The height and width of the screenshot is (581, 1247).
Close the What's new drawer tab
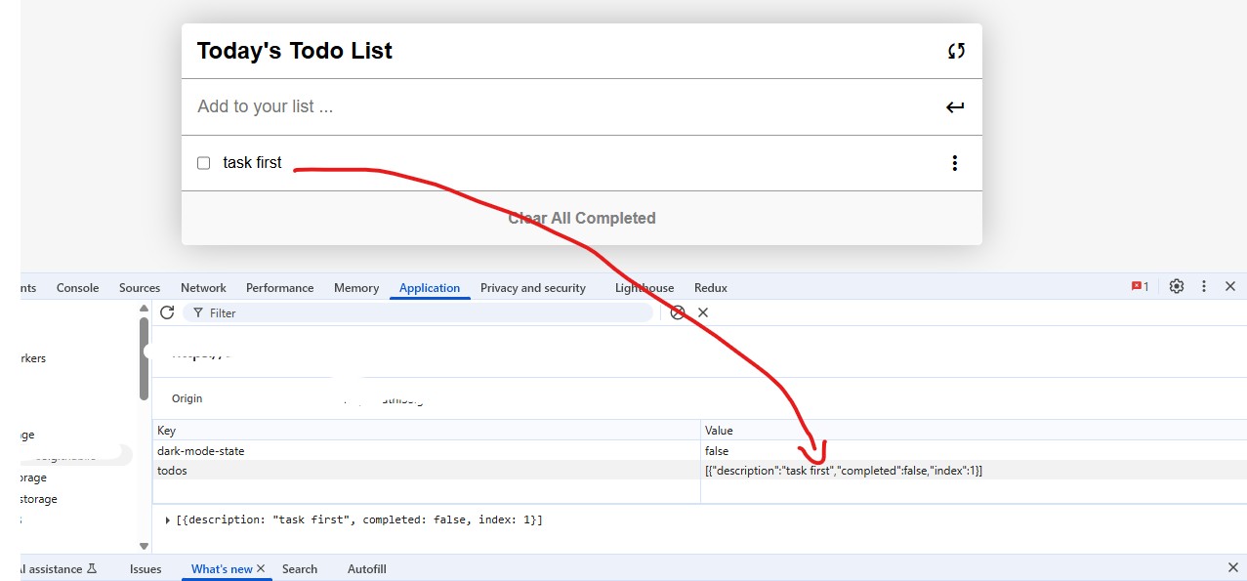click(261, 568)
